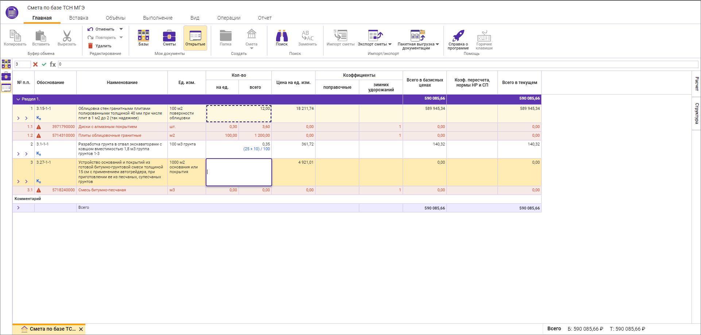Click the quantity edit cell of row 3
Image resolution: width=701 pixels, height=335 pixels.
(x=239, y=172)
